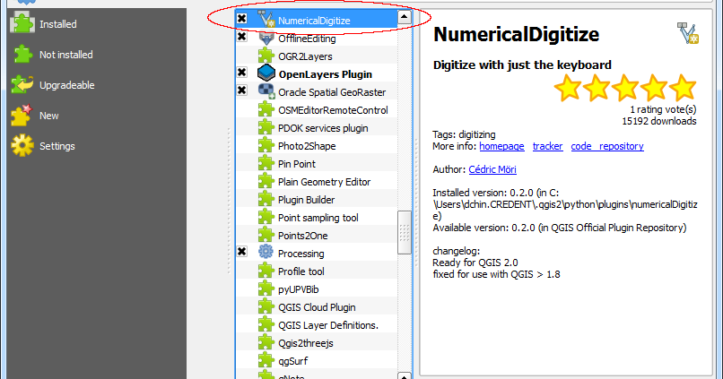Rate plugin with the fifth star
This screenshot has width=723, height=379.
[x=683, y=88]
